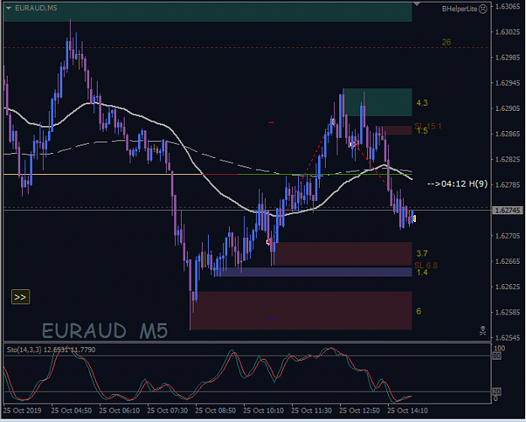Click the 25 Oct 10:10 time axis label
The height and width of the screenshot is (422, 526).
(x=263, y=410)
